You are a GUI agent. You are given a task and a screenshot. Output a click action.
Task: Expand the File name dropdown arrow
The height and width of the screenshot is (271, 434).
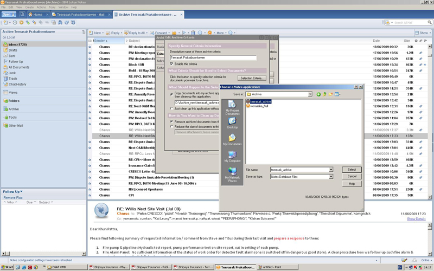[x=331, y=170]
